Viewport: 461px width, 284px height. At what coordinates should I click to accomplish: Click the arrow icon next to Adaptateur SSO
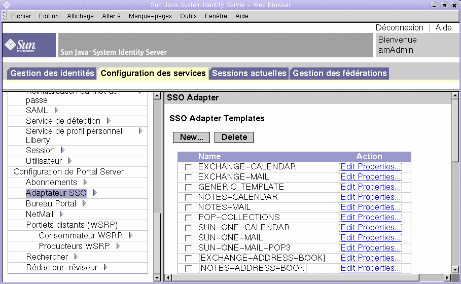tap(95, 193)
